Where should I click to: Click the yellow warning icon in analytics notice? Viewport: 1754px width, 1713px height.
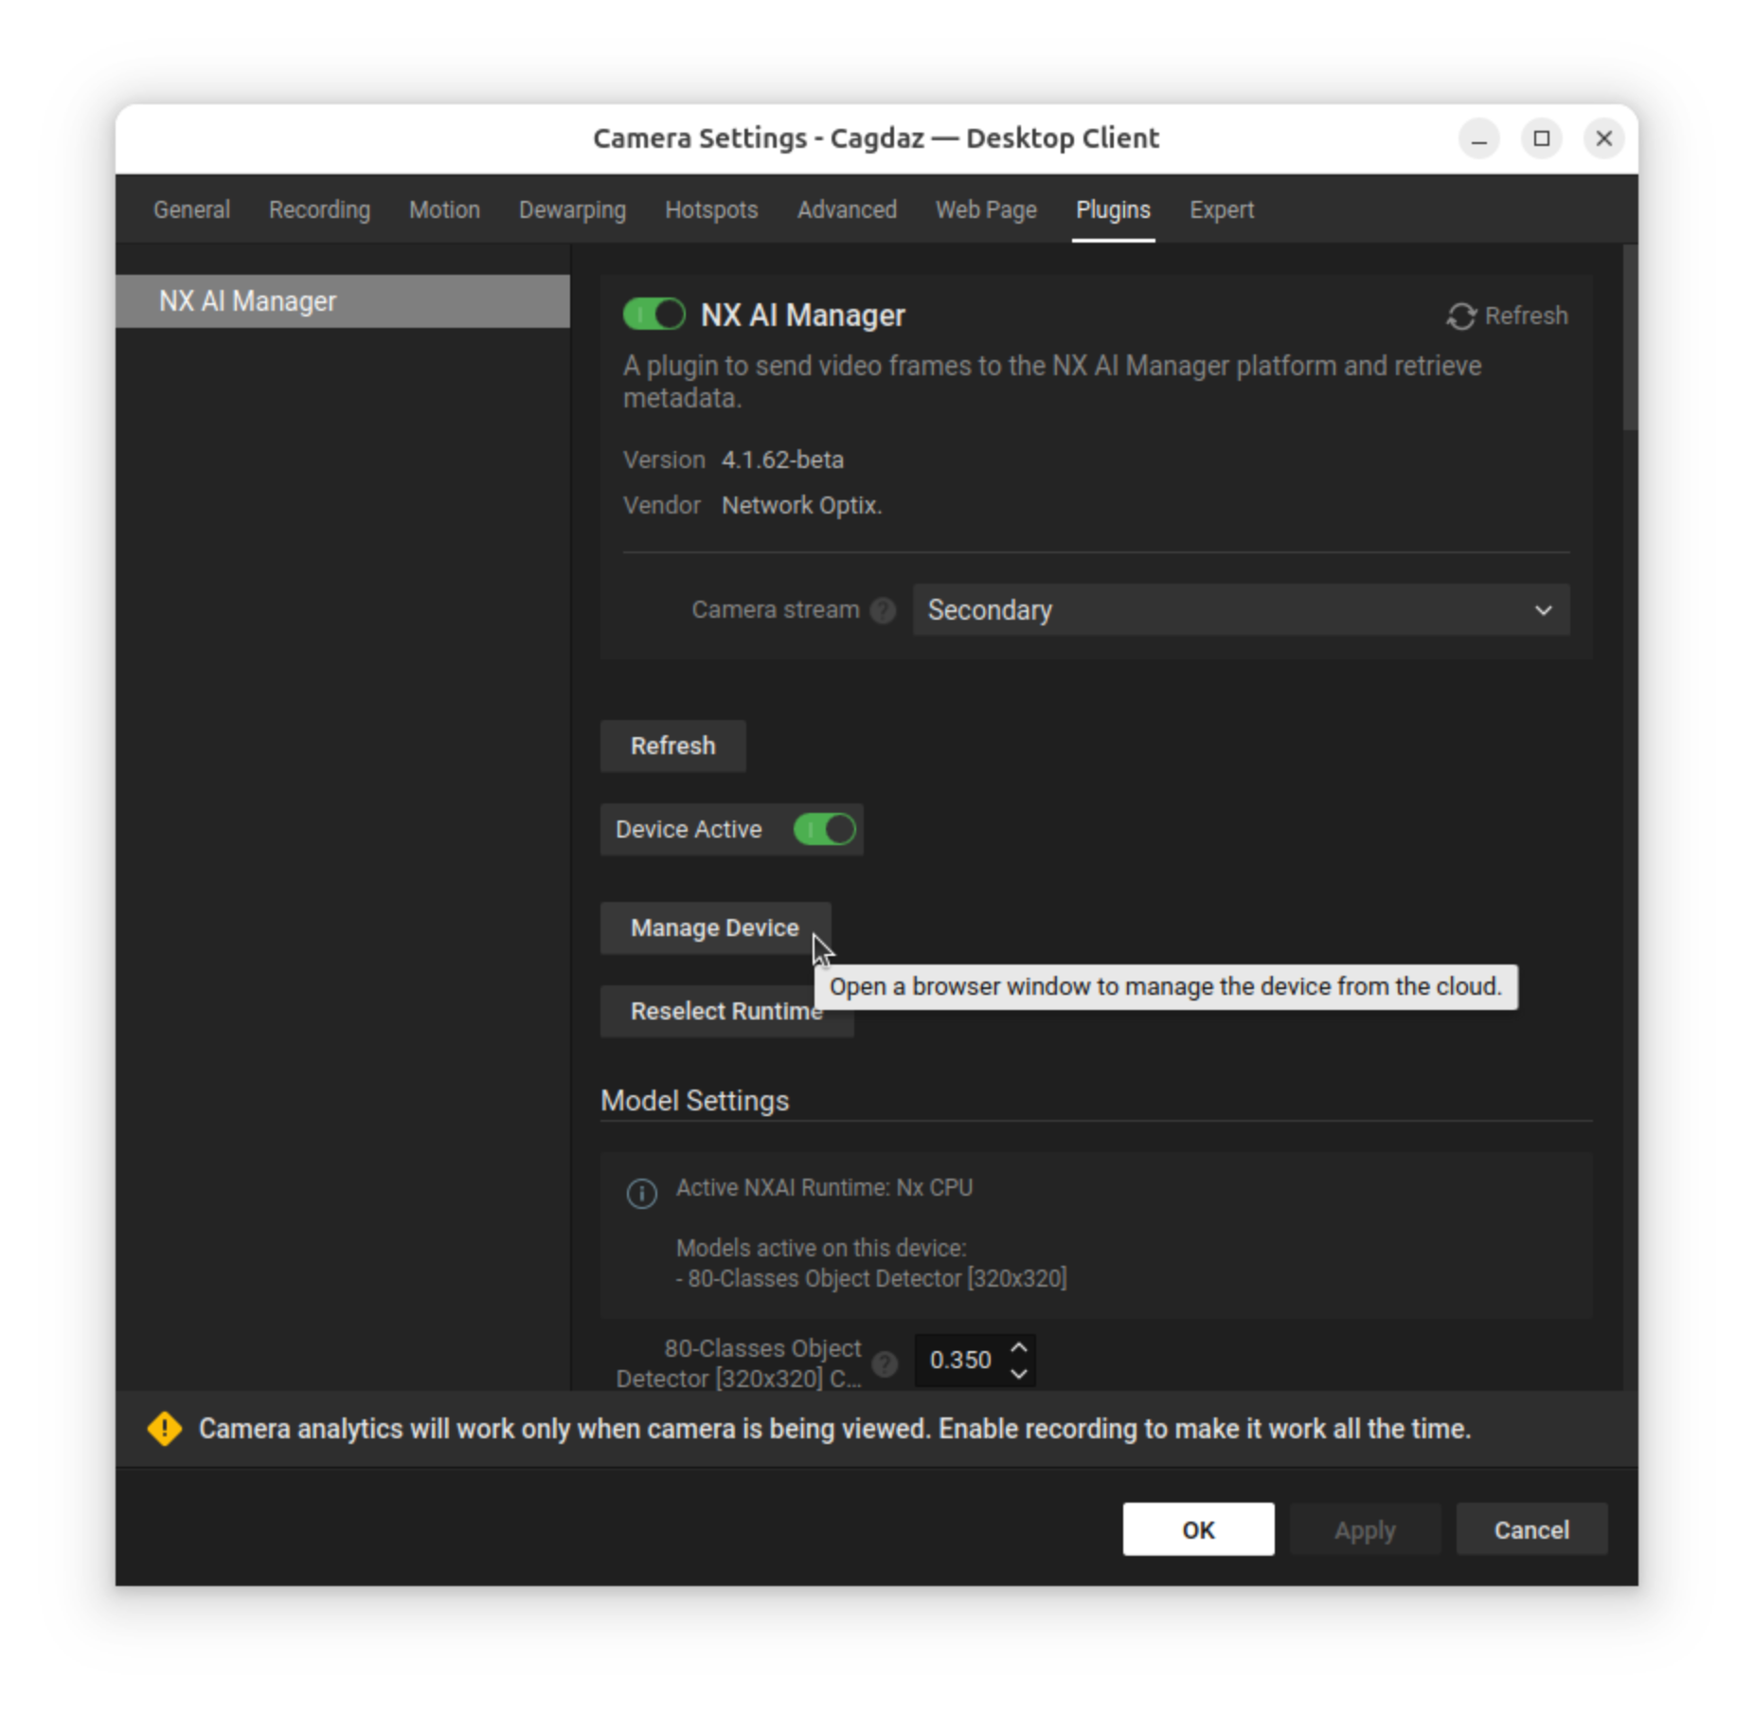[165, 1429]
